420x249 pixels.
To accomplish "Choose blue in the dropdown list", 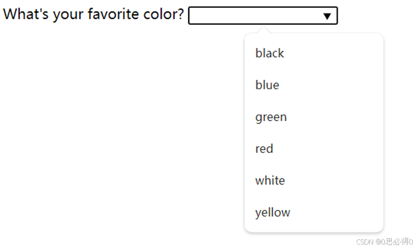I will pos(267,85).
